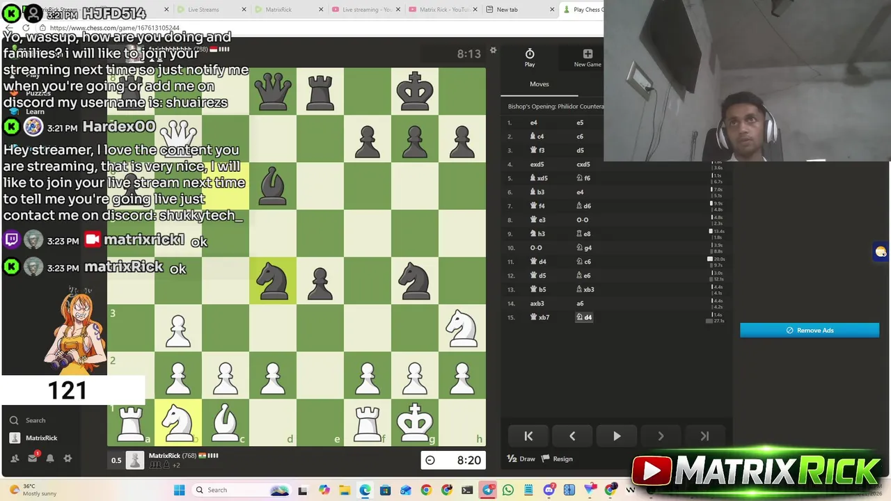The height and width of the screenshot is (501, 891).
Task: Open the notifications bell icon in the sidebar
Action: pos(50,459)
